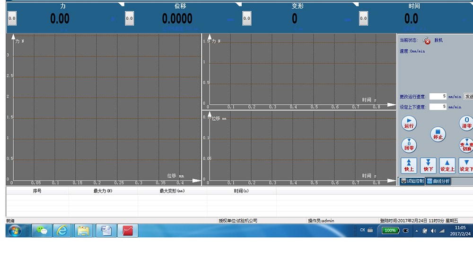The image size is (473, 265).
Task: Expand the 变形 panel corner triangle
Action: pos(356,4)
